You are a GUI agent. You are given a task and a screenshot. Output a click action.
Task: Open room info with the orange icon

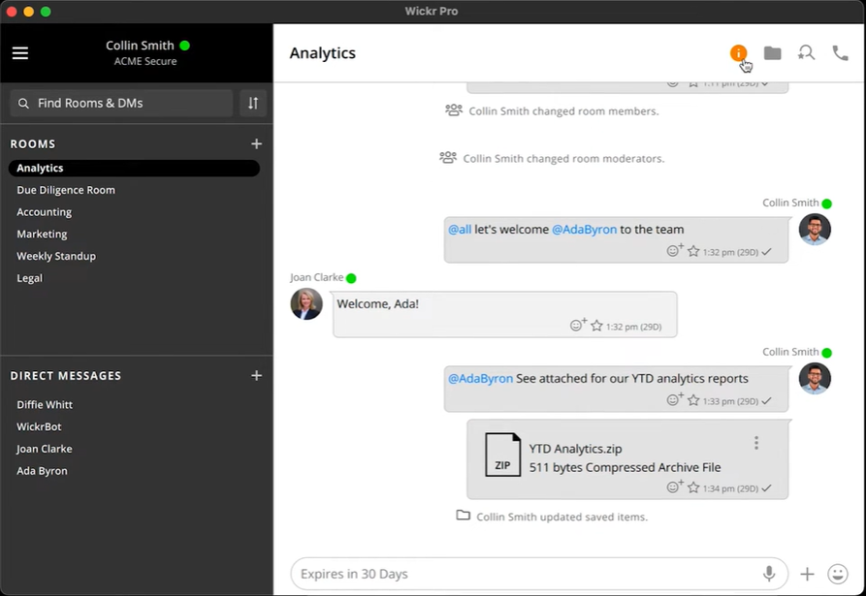[x=738, y=53]
